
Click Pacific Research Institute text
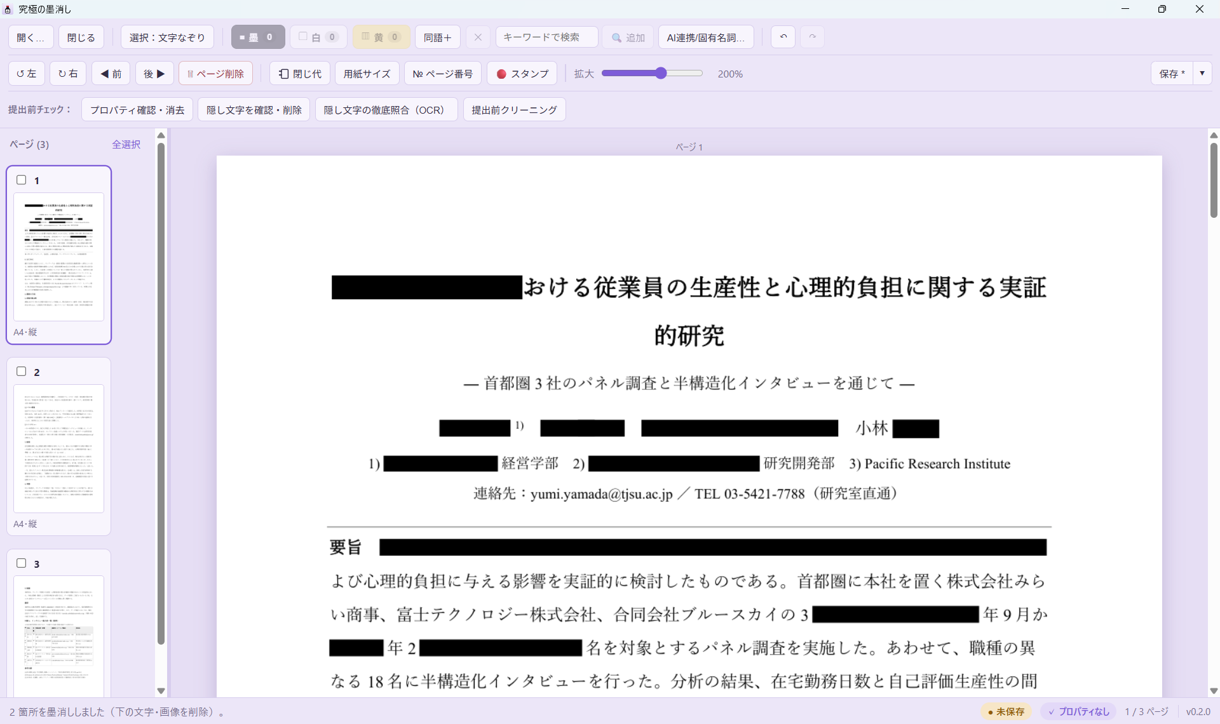click(x=937, y=464)
